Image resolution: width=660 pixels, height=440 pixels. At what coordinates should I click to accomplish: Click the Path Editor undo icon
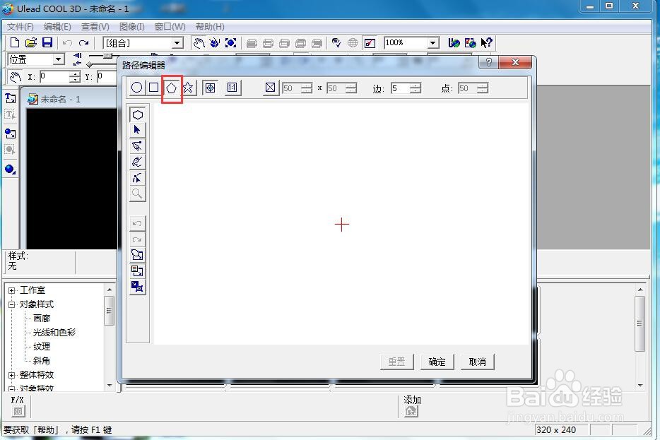tap(137, 223)
